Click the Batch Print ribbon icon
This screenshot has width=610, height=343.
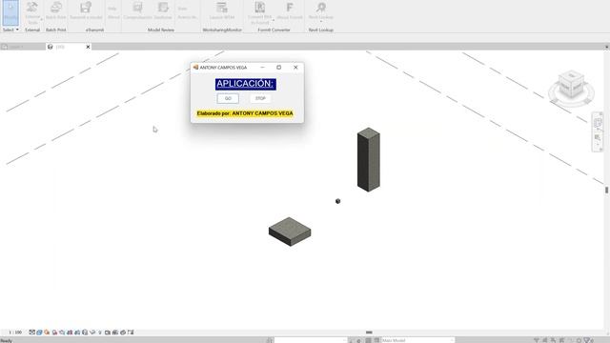point(55,10)
